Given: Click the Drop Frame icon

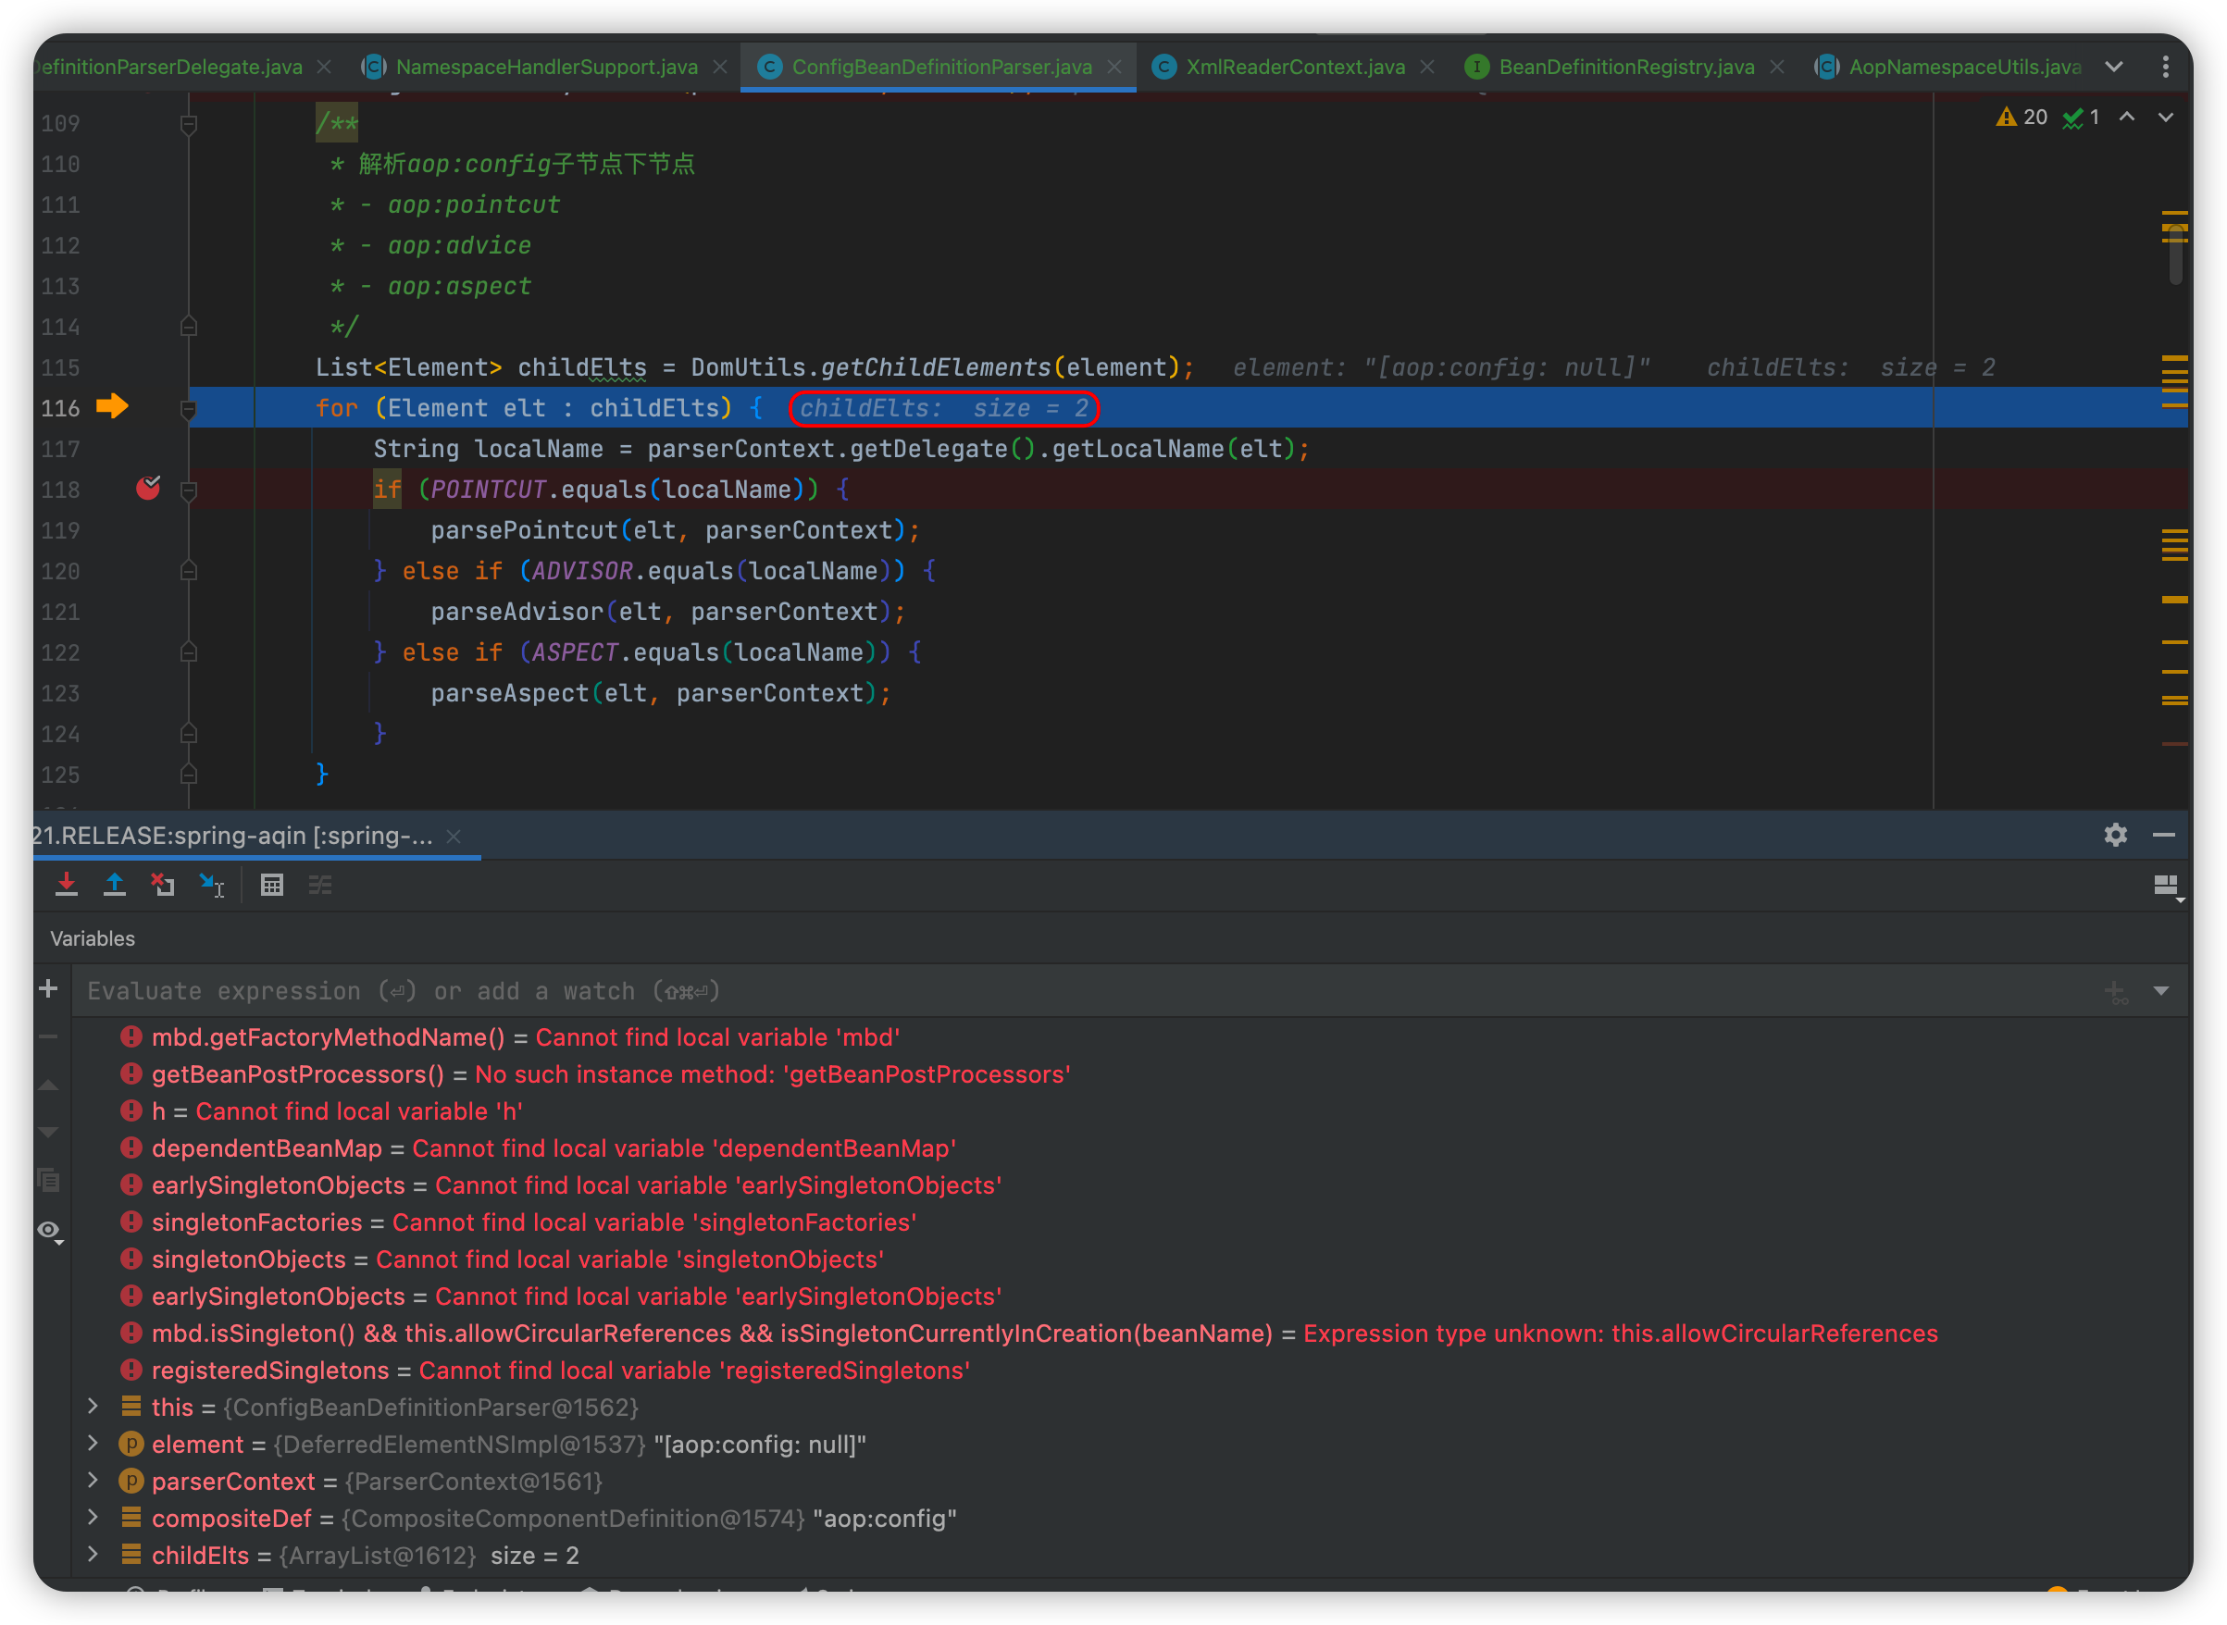Looking at the screenshot, I should pos(162,885).
